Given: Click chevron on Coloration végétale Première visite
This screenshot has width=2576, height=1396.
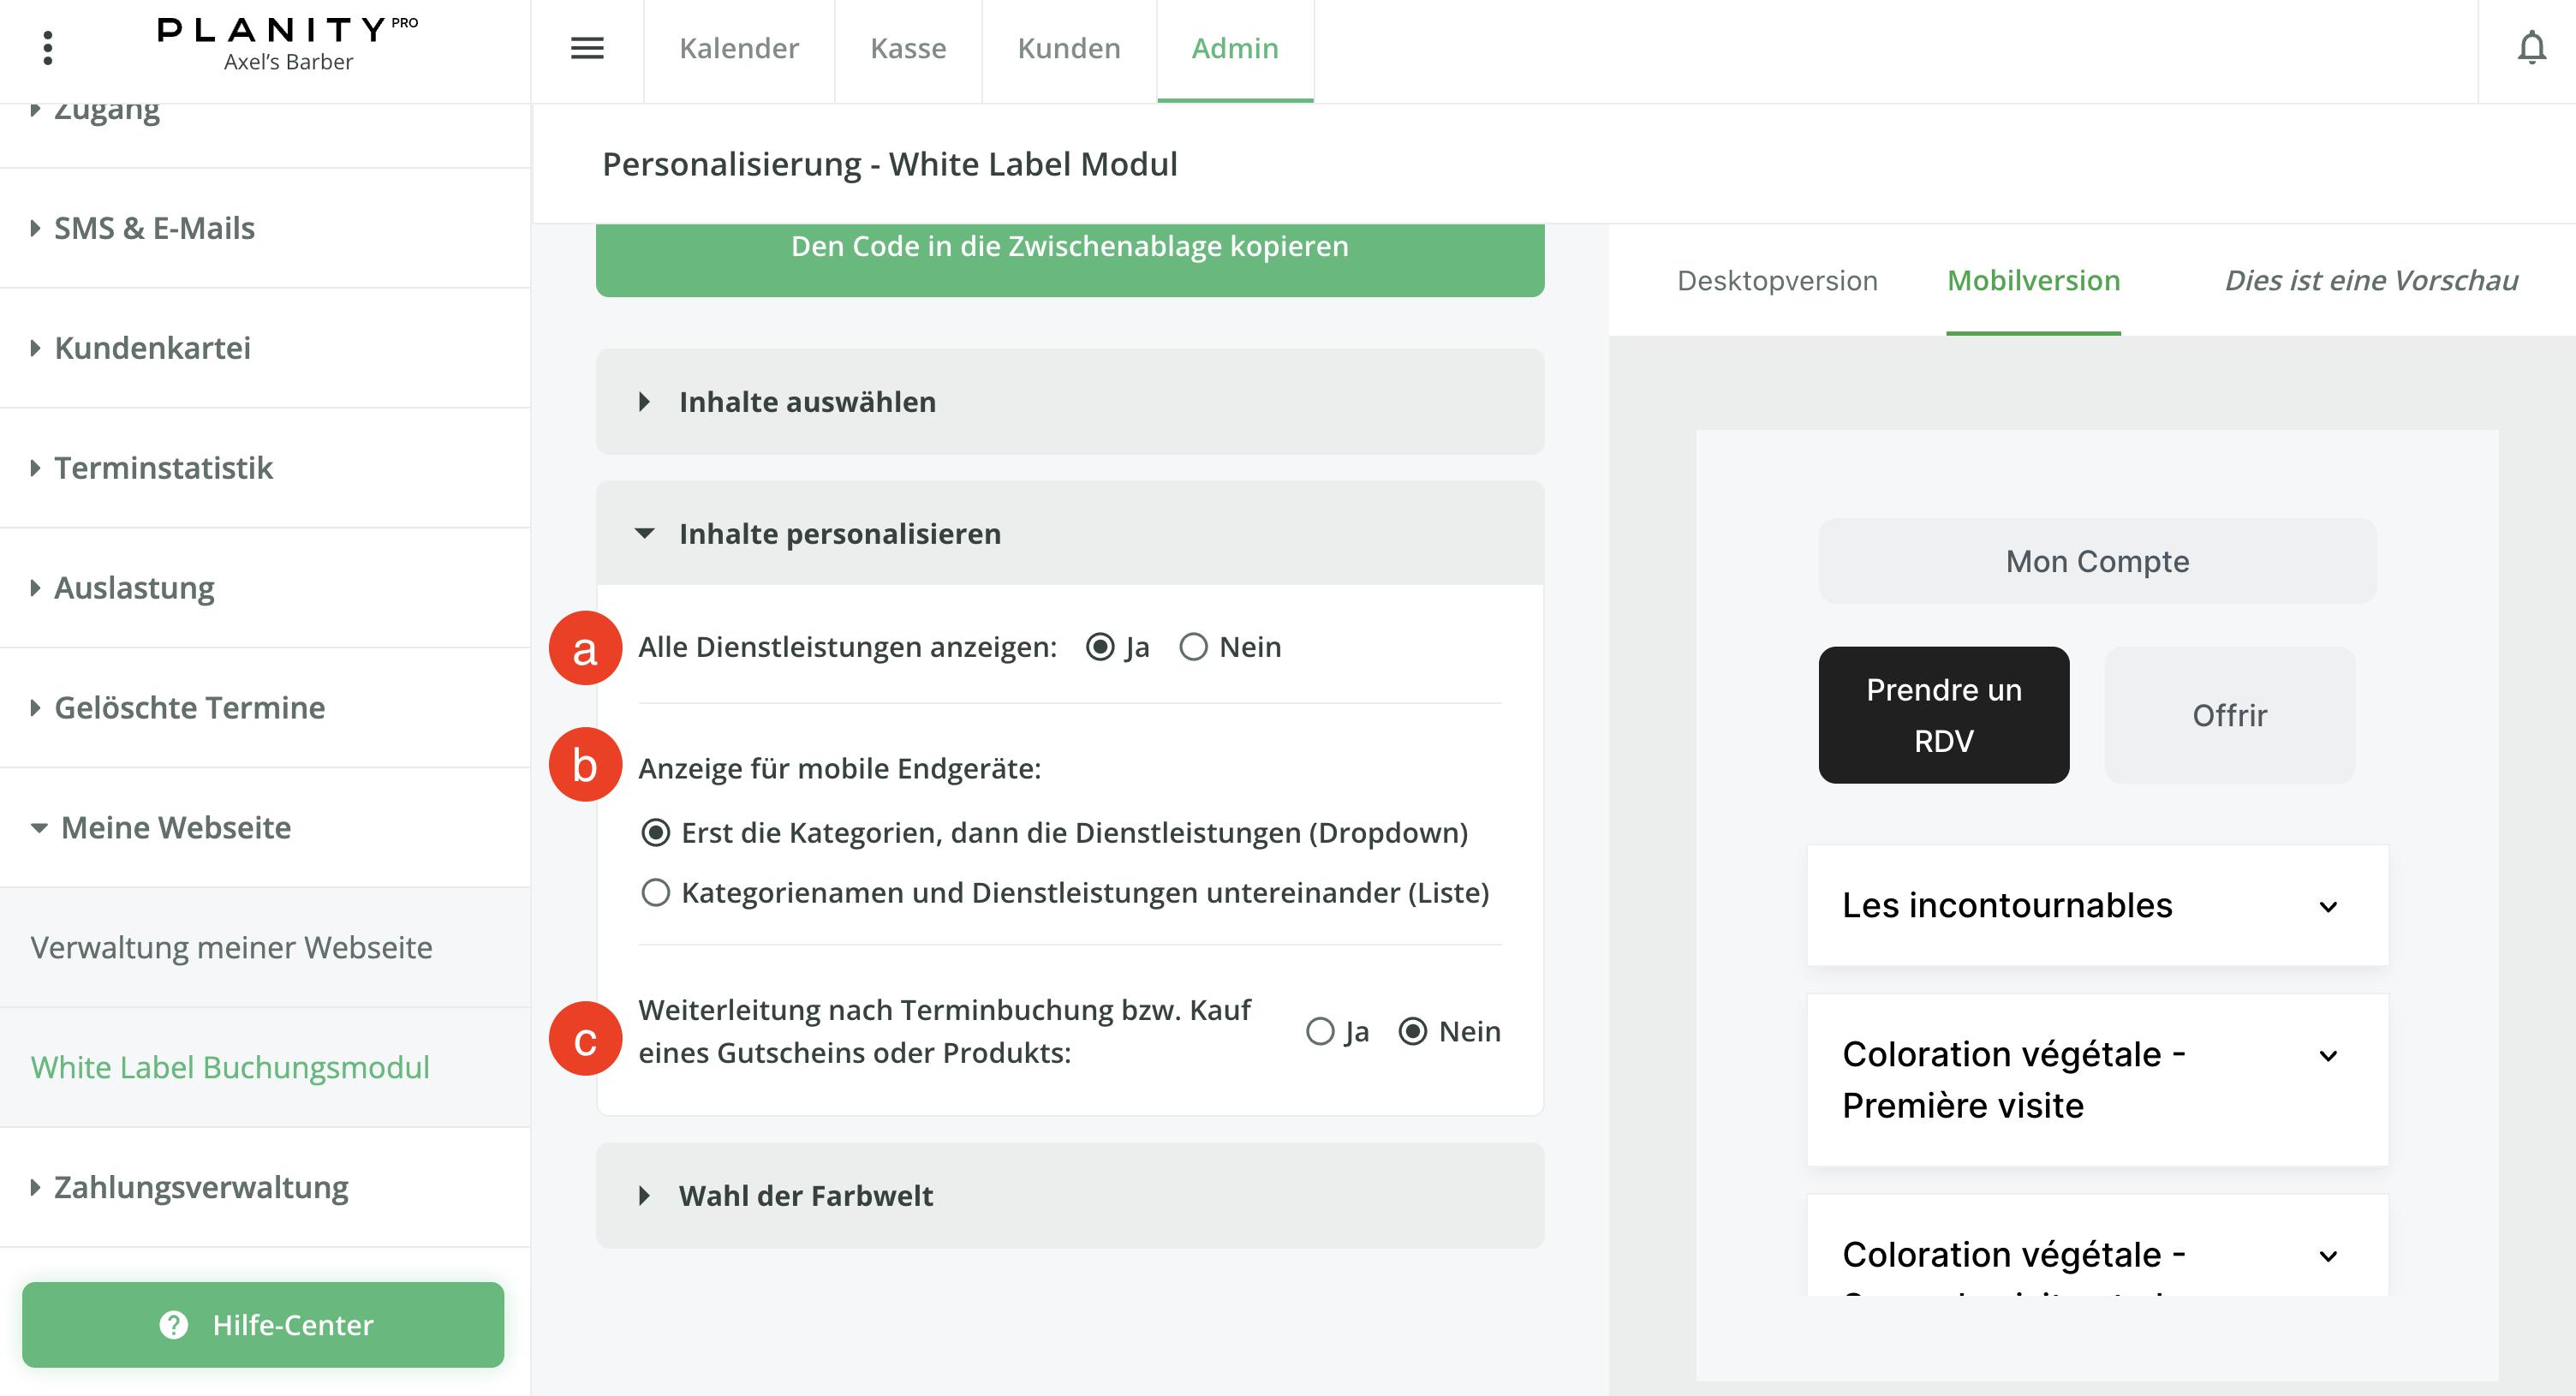Looking at the screenshot, I should click(2328, 1055).
